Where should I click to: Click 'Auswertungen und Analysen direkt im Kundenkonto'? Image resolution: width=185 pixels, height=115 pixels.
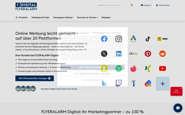coord(42,71)
